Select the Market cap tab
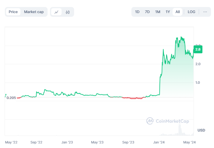This screenshot has height=148, width=214. 34,12
